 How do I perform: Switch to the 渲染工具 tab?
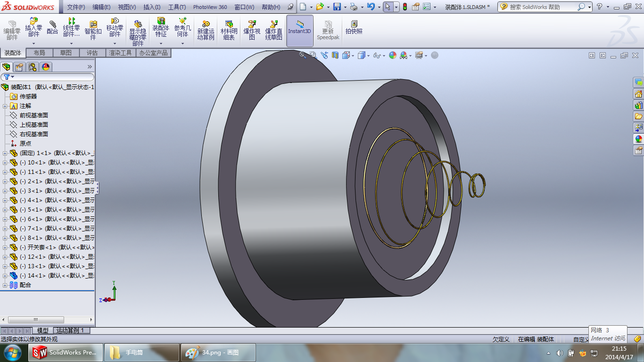121,53
